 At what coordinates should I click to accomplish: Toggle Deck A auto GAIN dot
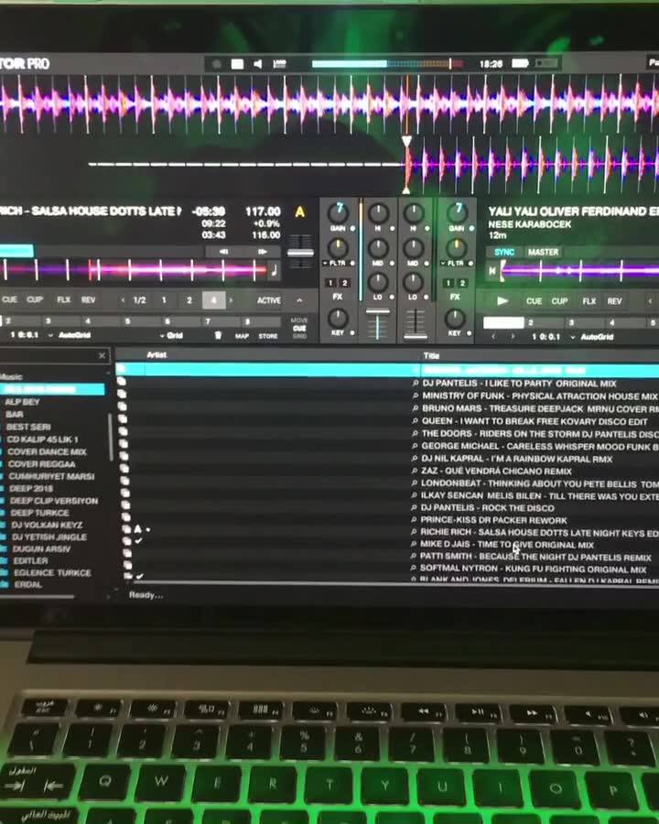pyautogui.click(x=352, y=228)
